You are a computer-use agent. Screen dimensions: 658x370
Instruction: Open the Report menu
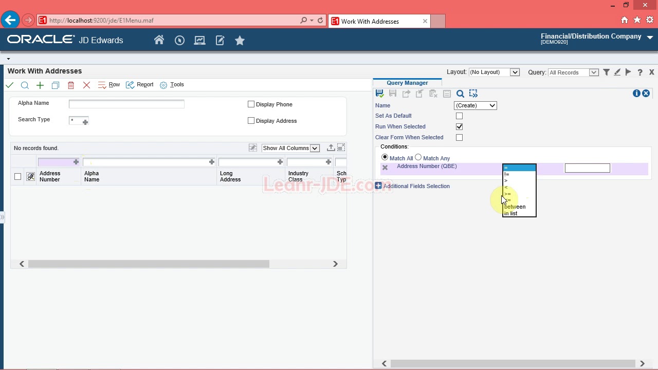click(x=140, y=85)
